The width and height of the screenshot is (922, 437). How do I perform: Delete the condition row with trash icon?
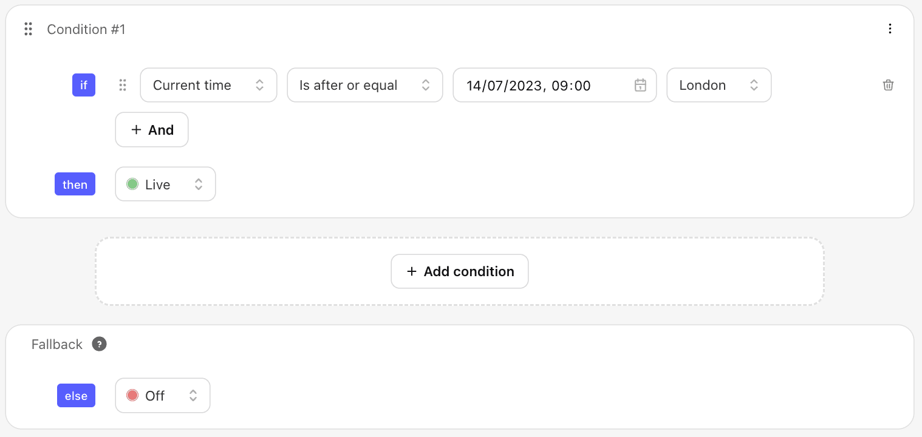coord(888,85)
